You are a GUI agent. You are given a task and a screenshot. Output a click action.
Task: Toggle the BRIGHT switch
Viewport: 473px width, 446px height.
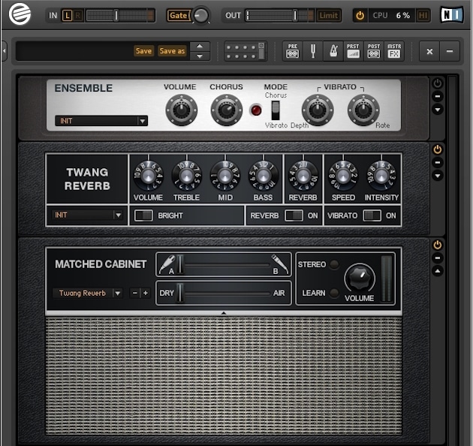(143, 215)
